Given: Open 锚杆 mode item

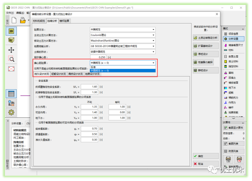Looking at the screenshot, I should (x=233, y=108).
